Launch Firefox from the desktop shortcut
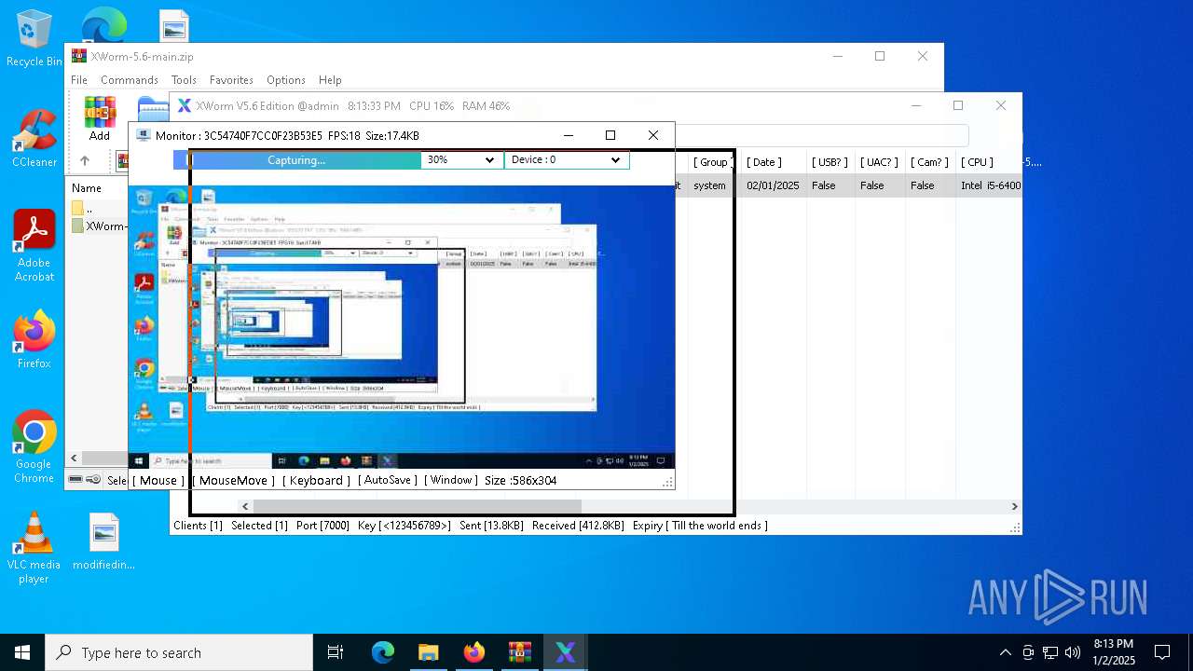This screenshot has width=1193, height=671. tap(34, 339)
